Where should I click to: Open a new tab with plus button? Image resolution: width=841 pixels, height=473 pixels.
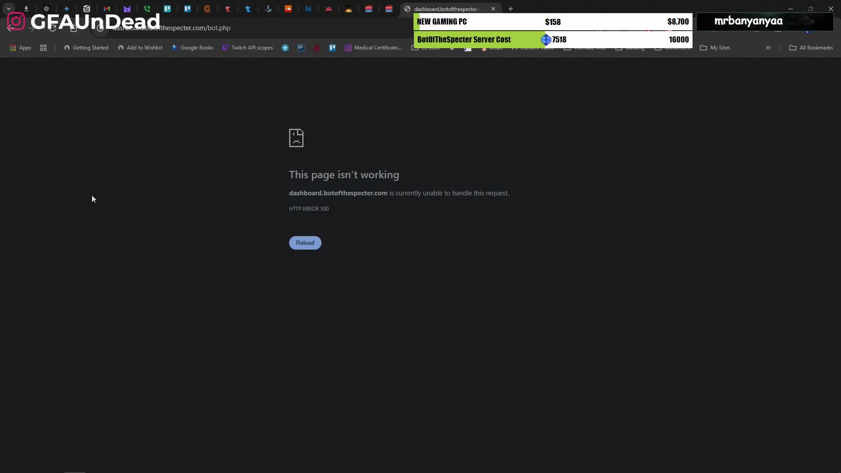511,9
